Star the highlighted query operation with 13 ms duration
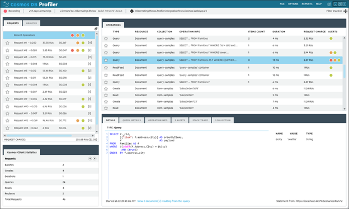349x209 pixels. (106, 60)
